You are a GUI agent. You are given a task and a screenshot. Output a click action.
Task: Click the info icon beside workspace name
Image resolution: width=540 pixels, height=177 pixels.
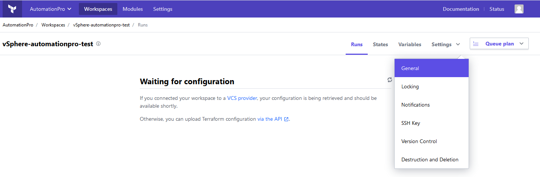click(98, 44)
